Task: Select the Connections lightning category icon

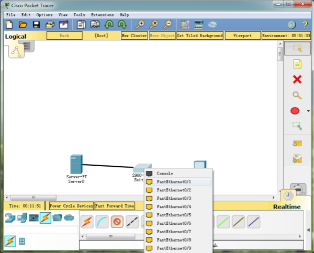Action: tap(46, 218)
